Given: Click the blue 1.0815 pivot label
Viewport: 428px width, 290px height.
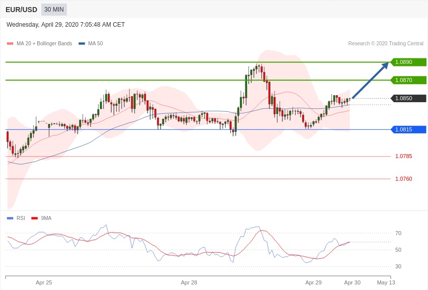Looking at the screenshot, I should click(x=409, y=129).
